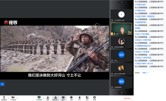Raise hand in the meeting
This screenshot has height=101, width=166.
[80, 98]
